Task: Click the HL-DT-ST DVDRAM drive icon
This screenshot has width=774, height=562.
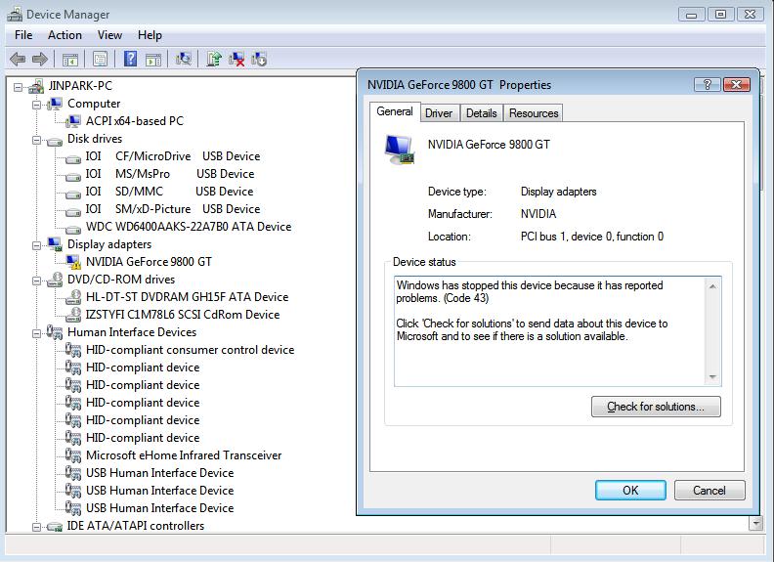Action: tap(73, 297)
